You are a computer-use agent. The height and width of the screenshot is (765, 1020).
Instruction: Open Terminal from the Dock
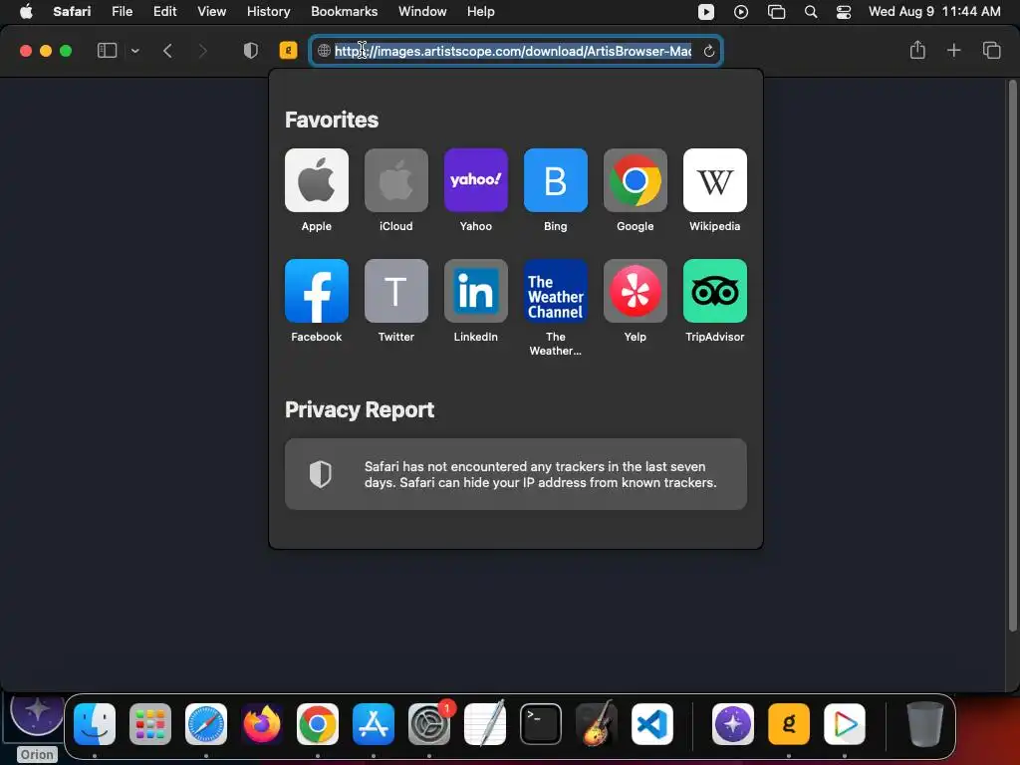pos(541,723)
